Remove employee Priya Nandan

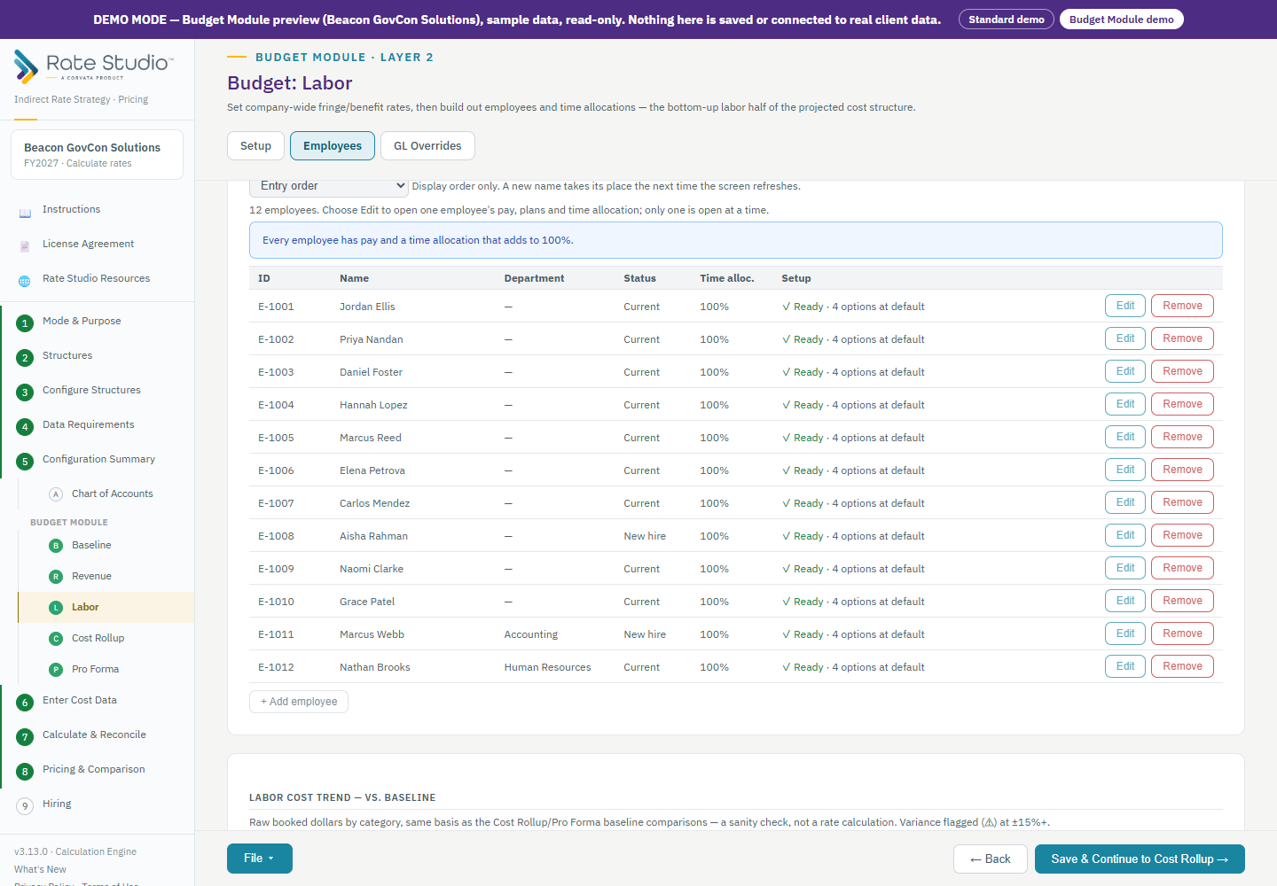click(x=1182, y=338)
